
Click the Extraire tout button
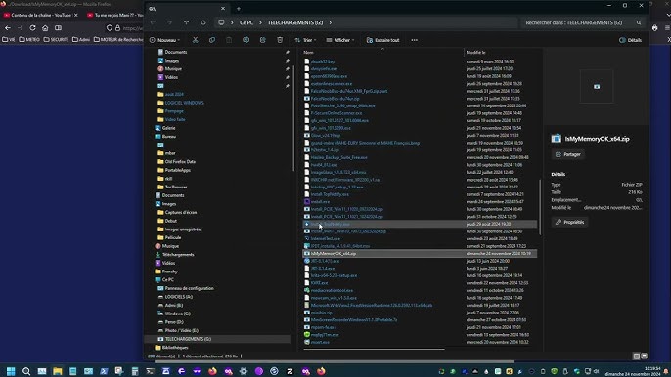383,40
